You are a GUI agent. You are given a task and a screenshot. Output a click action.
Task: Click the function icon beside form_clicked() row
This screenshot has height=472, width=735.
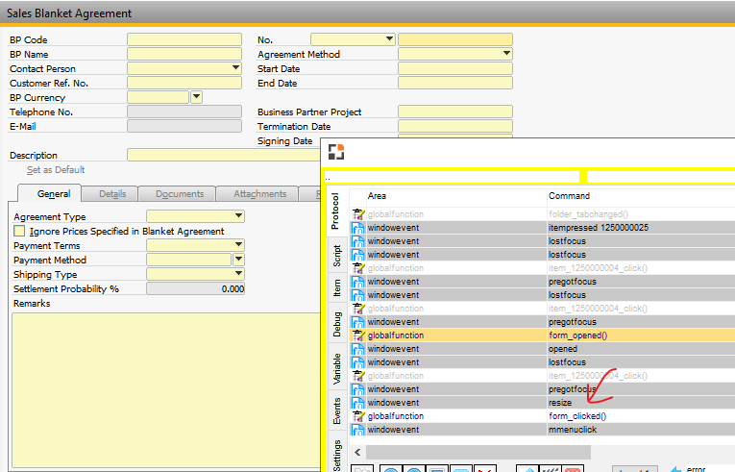pyautogui.click(x=358, y=416)
